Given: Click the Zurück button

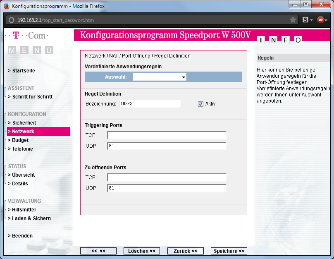Looking at the screenshot, I should [x=186, y=251].
